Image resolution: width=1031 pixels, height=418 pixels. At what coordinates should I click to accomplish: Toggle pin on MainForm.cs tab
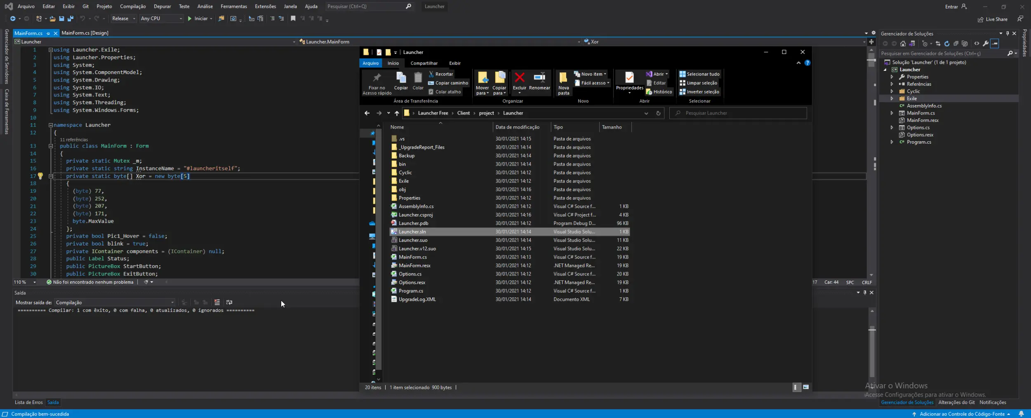coord(48,33)
